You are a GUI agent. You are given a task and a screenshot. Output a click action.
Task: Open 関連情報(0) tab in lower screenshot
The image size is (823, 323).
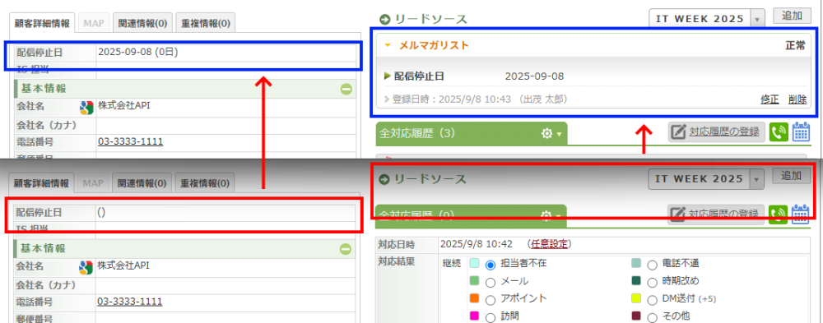(x=142, y=183)
